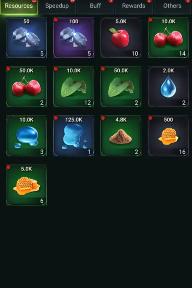Select the 10.0K water blob item
This screenshot has width=192, height=288.
26,136
